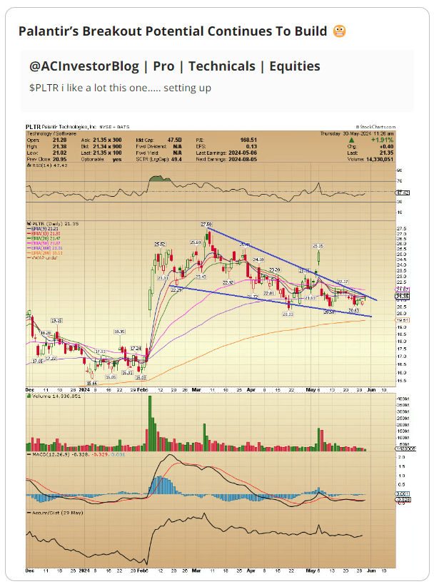Click the tall green February volume bar
The image size is (434, 584).
point(150,424)
